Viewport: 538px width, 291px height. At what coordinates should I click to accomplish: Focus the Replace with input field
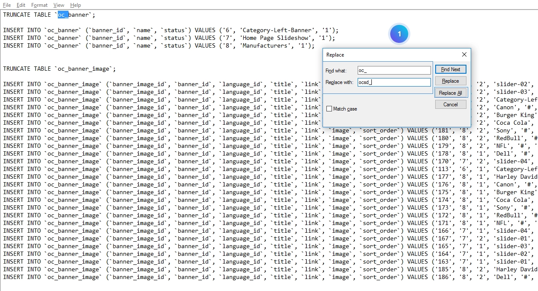[x=394, y=82]
